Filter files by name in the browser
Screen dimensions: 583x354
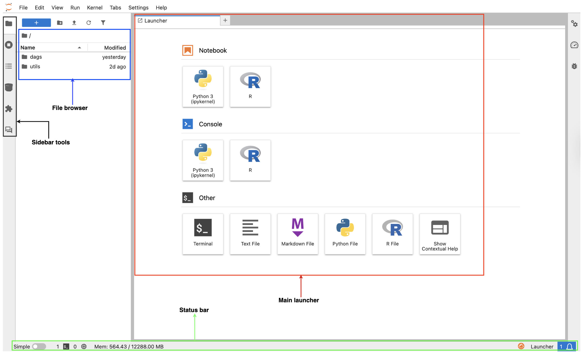click(x=103, y=22)
